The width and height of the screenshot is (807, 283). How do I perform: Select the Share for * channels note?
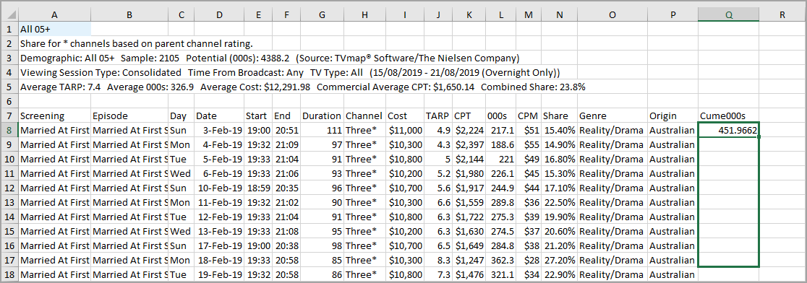coord(137,43)
